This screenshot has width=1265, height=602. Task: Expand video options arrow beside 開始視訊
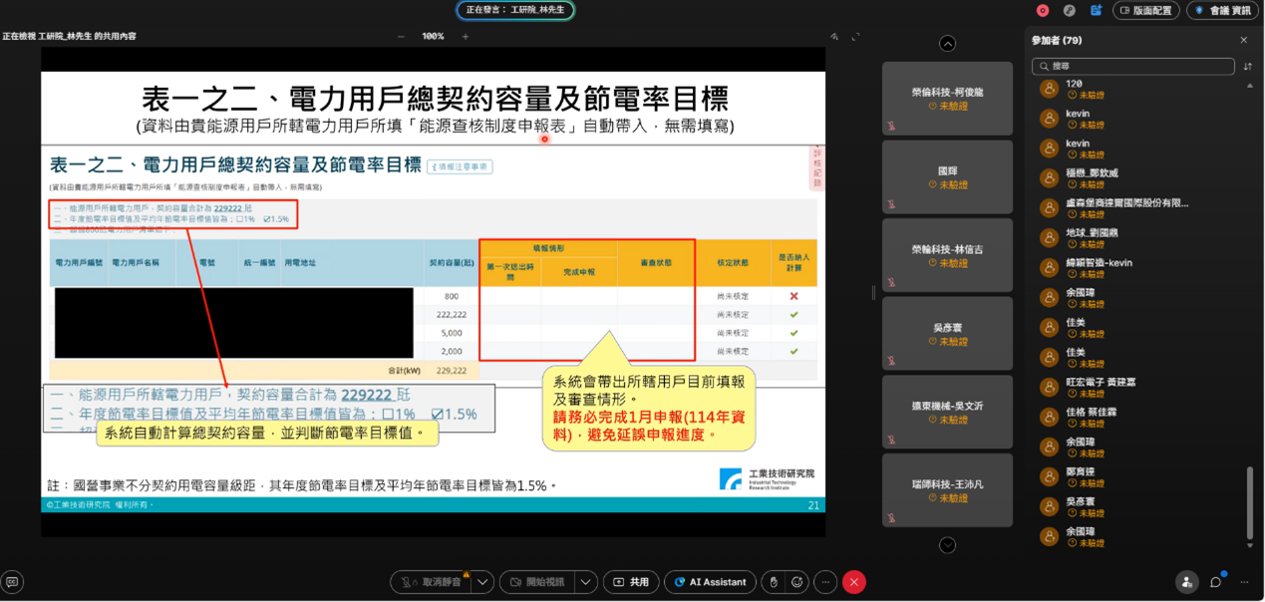(x=587, y=582)
